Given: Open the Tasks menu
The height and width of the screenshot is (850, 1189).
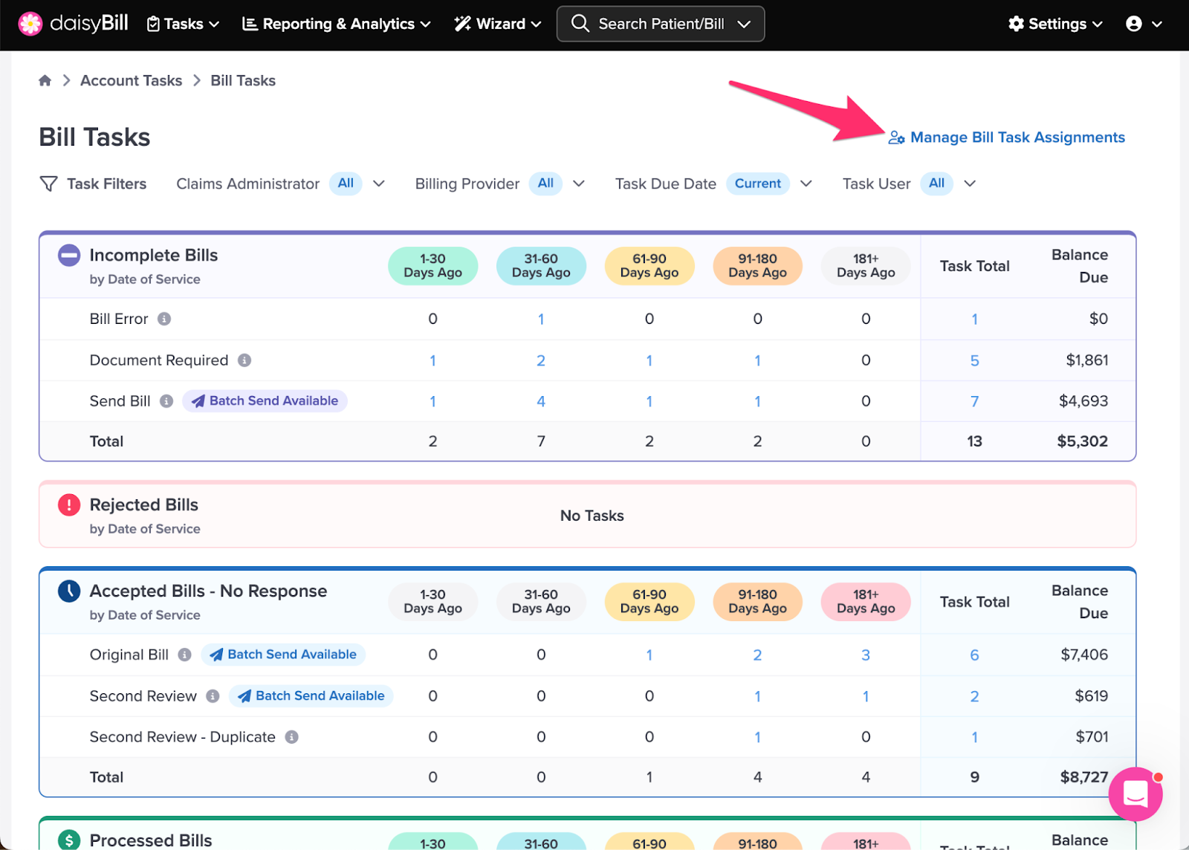Looking at the screenshot, I should pos(183,24).
